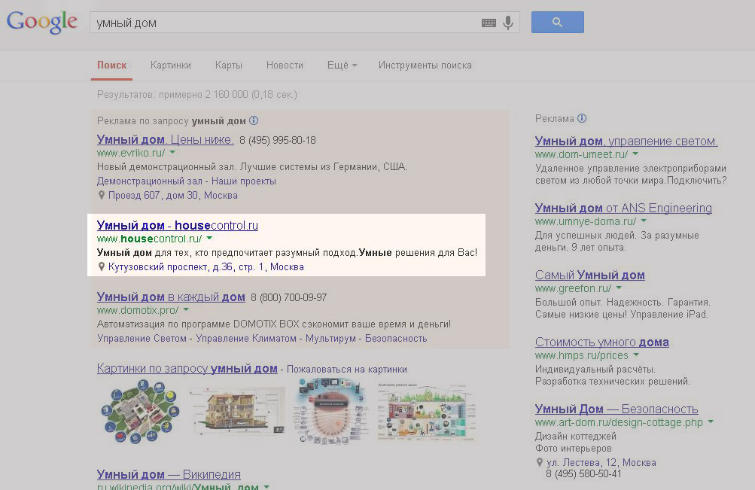
Task: Switch to the 'Новости' tab
Action: click(x=285, y=65)
